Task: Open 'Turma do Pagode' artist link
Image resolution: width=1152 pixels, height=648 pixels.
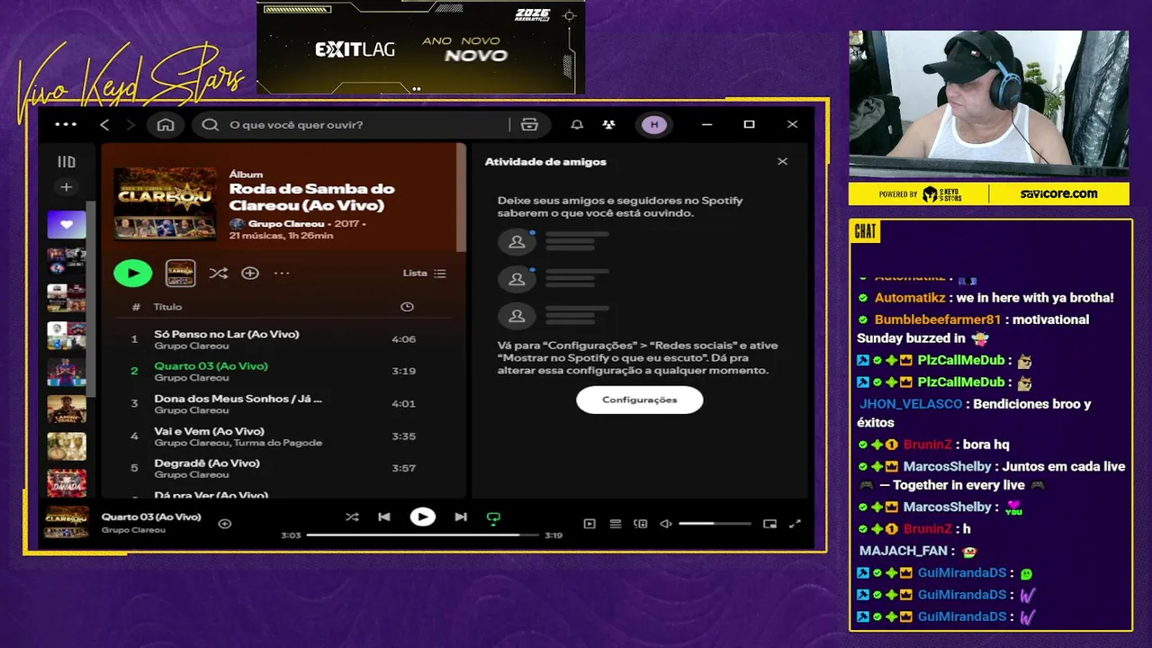Action: point(278,443)
